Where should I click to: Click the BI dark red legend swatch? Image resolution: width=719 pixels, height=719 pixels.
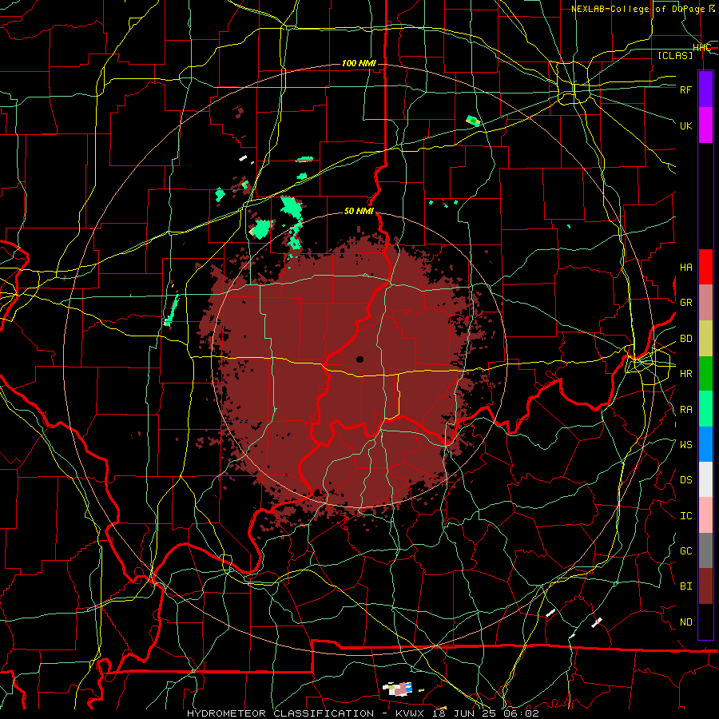pos(705,586)
